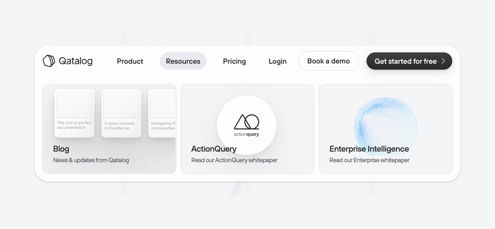Click the Qatalog hexagon logo icon
This screenshot has height=229, width=495.
point(49,61)
